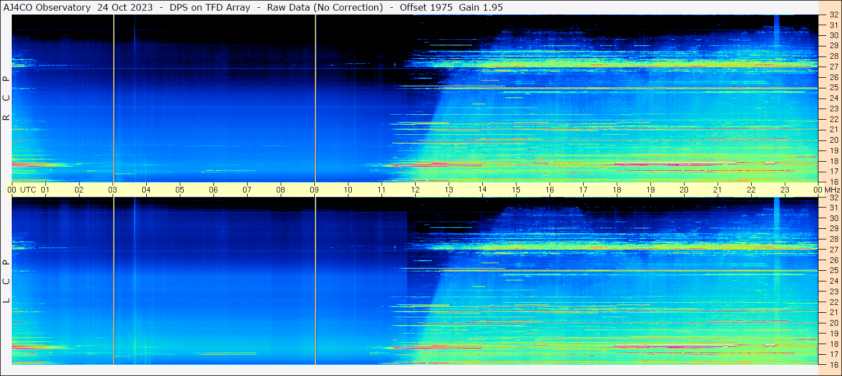Click the 18 MHz label on the LCP frequency scale
This screenshot has width=842, height=376.
833,344
